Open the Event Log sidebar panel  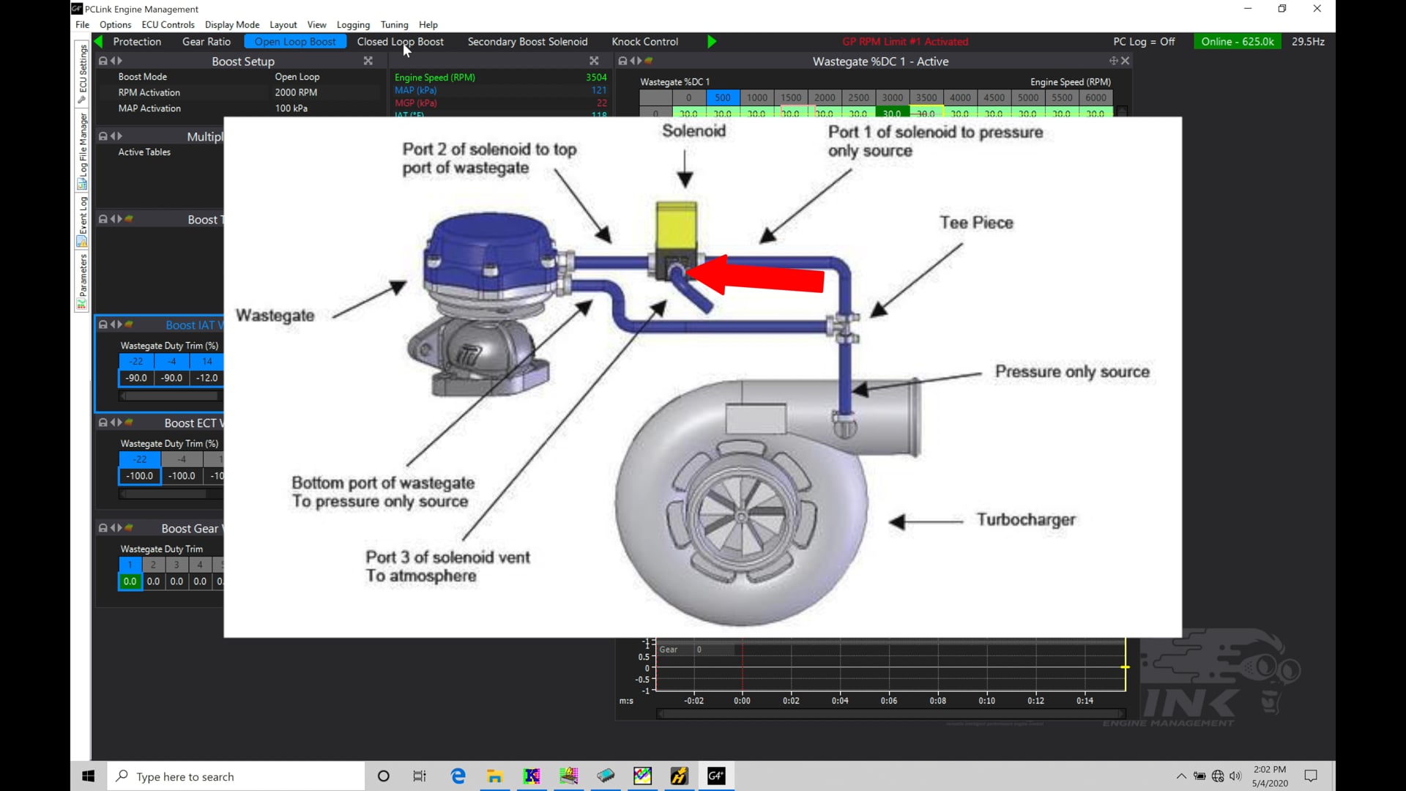[81, 216]
